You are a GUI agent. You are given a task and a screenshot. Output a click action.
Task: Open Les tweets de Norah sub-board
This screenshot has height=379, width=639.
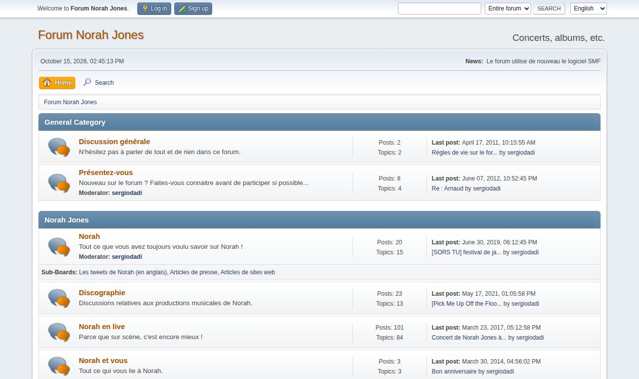point(123,272)
